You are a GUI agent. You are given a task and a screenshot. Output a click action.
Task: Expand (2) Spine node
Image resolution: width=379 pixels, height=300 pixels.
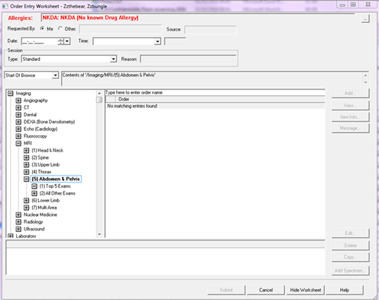[x=26, y=157]
